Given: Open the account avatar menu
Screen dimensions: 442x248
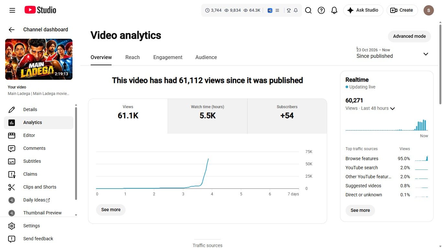Looking at the screenshot, I should click(x=429, y=10).
